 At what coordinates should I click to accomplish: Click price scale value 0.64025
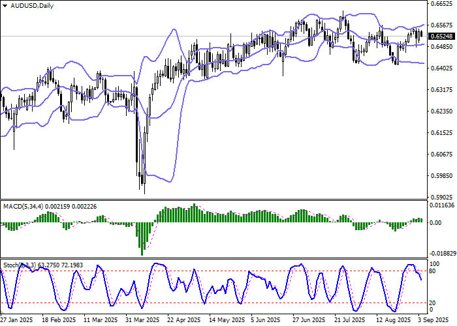point(442,68)
